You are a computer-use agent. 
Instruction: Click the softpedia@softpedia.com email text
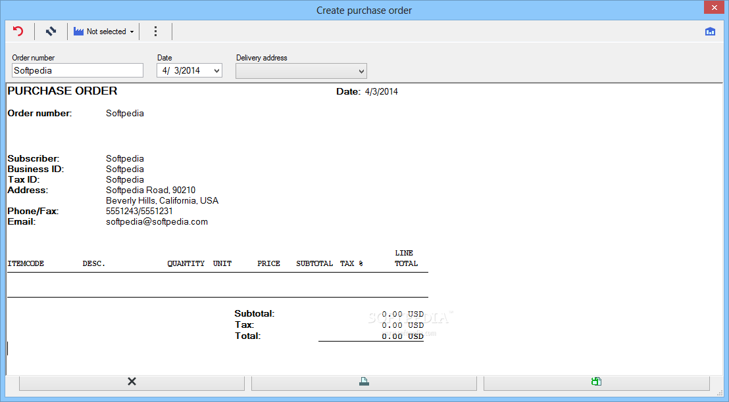157,222
